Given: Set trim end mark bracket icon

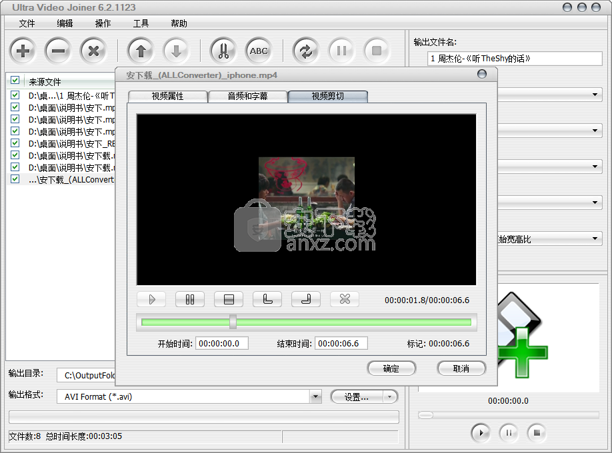Looking at the screenshot, I should (x=306, y=299).
